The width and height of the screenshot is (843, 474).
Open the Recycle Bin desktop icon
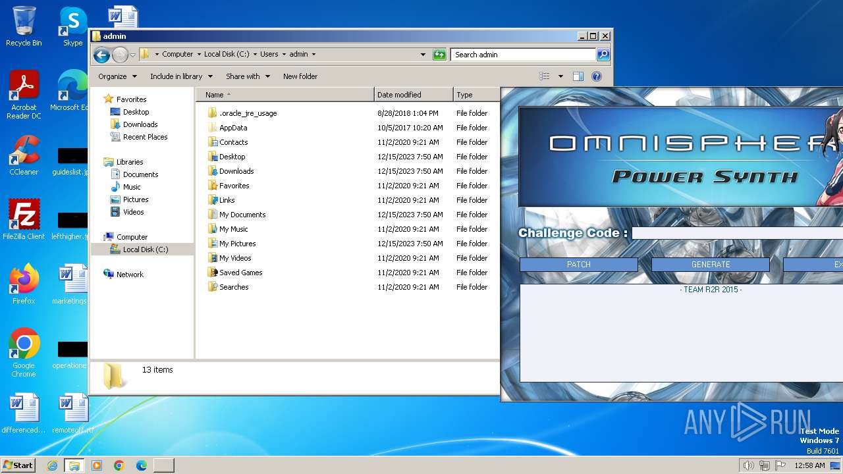24,26
